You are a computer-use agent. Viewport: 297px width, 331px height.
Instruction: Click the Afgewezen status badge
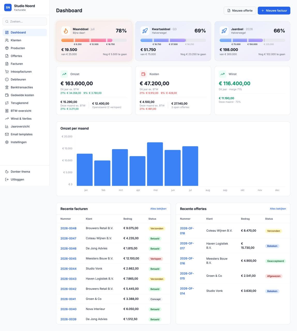[x=274, y=276]
